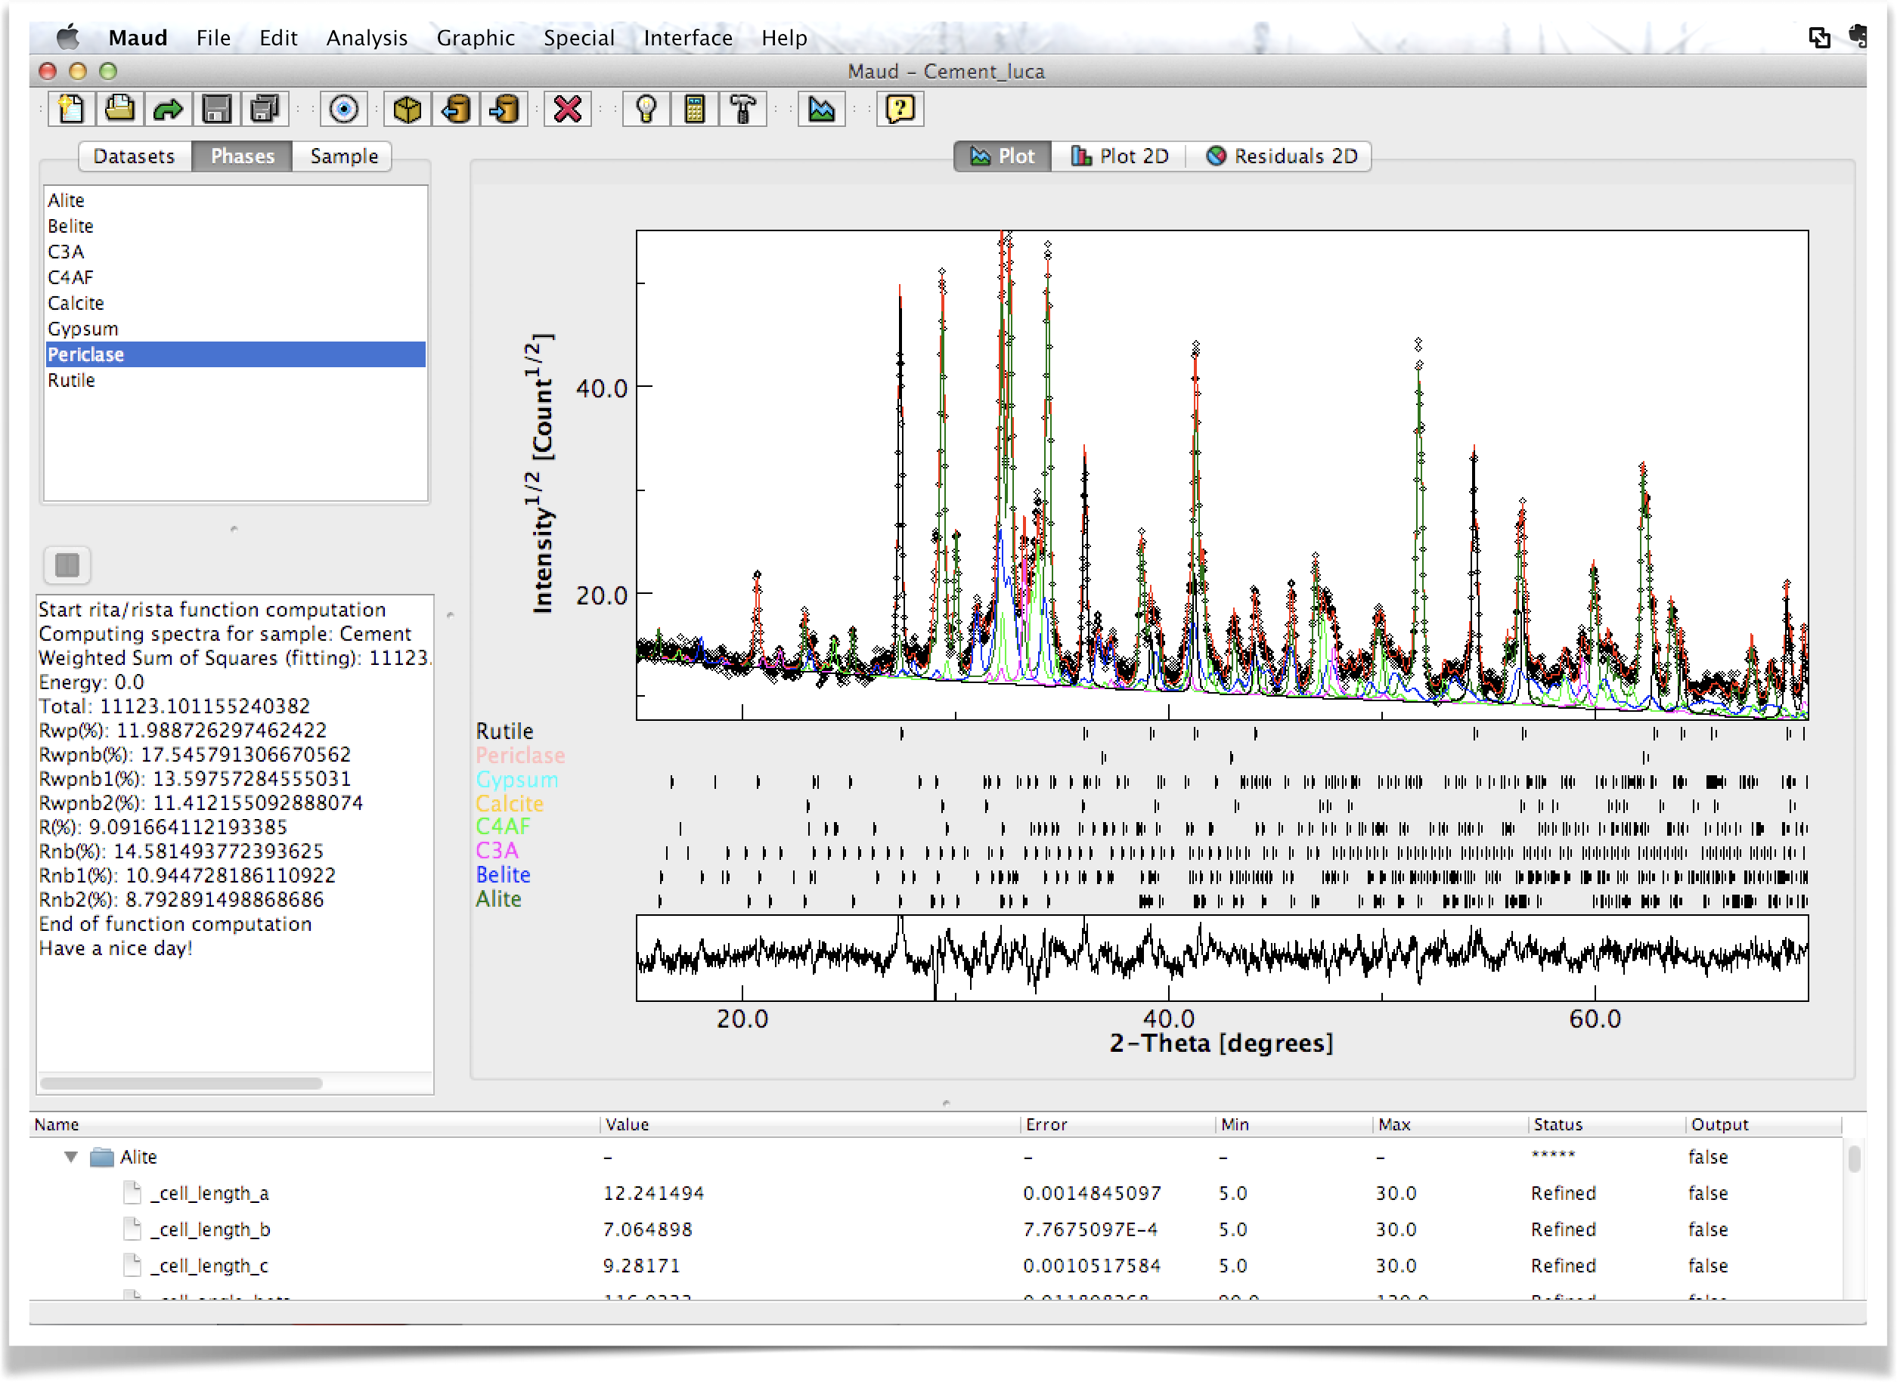Select the Phases tab
This screenshot has width=1897, height=1382.
[x=242, y=156]
